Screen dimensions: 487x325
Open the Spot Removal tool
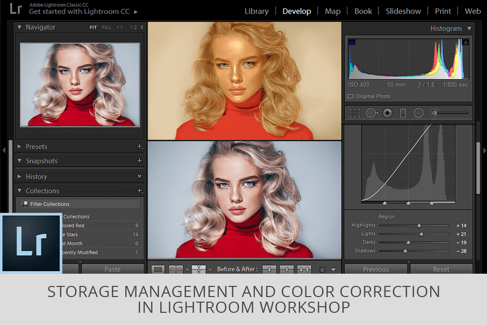[x=371, y=113]
